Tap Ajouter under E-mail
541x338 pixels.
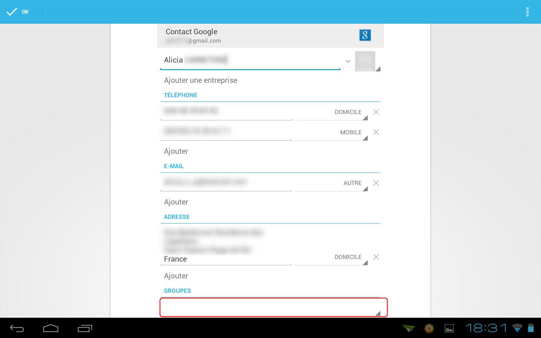coord(176,202)
